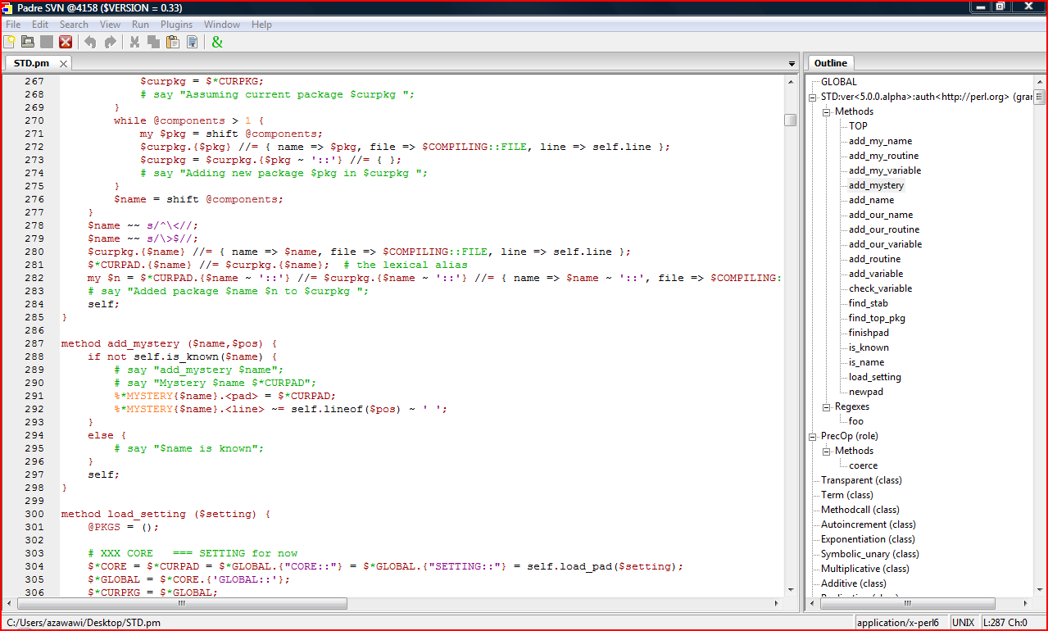Click the editor horizontal scrollbar thumb

click(x=181, y=603)
